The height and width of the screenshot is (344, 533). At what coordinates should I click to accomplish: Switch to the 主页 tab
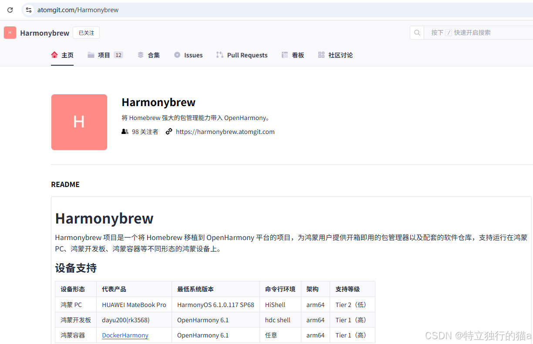62,55
